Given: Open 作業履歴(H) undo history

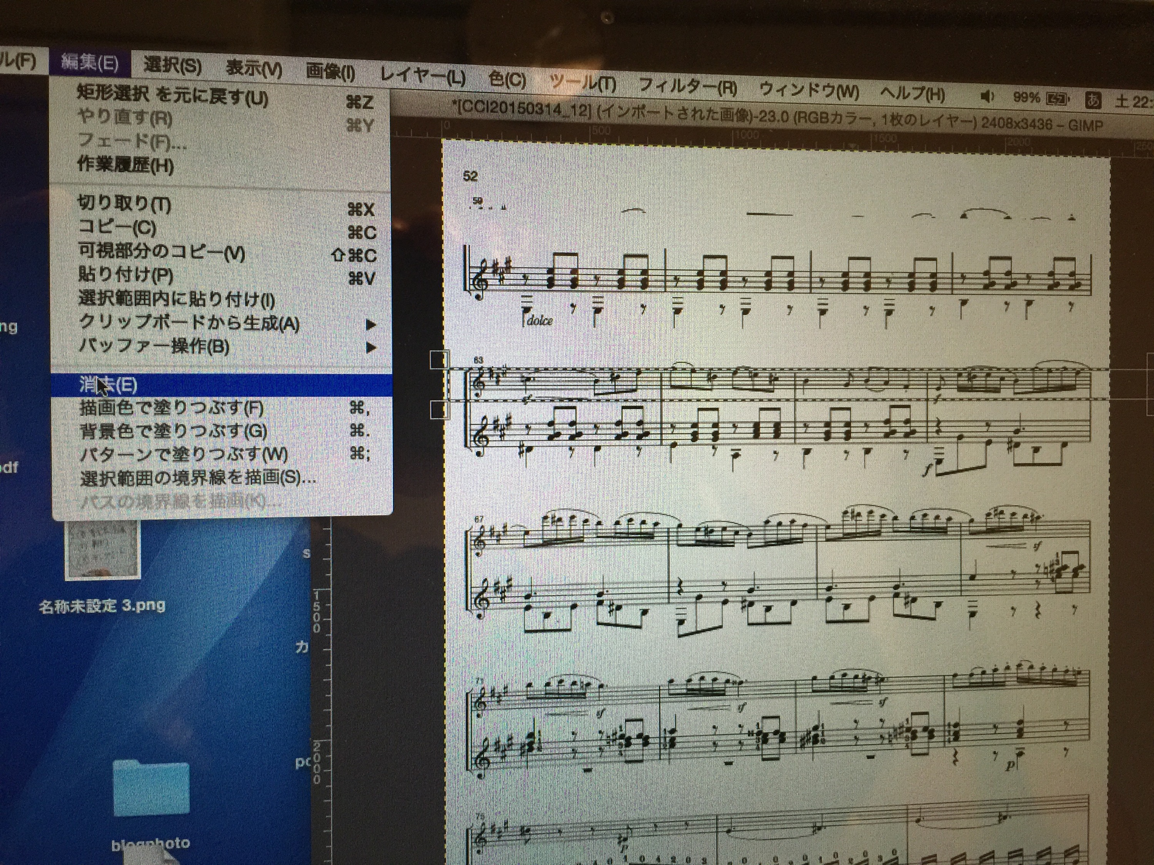Looking at the screenshot, I should tap(125, 165).
